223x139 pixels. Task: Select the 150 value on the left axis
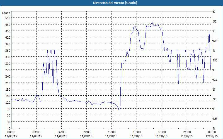[x=8, y=96]
